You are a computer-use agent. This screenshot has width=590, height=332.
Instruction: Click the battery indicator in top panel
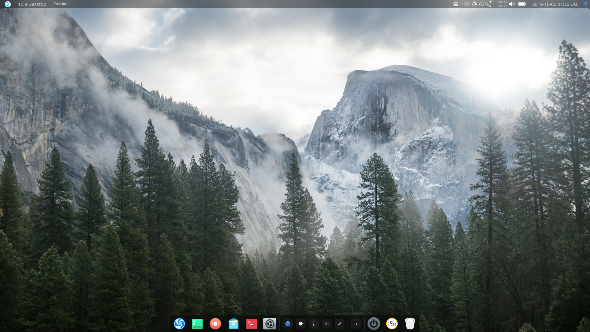pyautogui.click(x=522, y=4)
